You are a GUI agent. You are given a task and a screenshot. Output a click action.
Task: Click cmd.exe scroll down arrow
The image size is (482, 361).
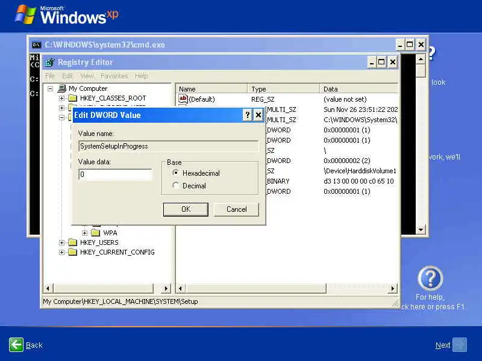421,229
